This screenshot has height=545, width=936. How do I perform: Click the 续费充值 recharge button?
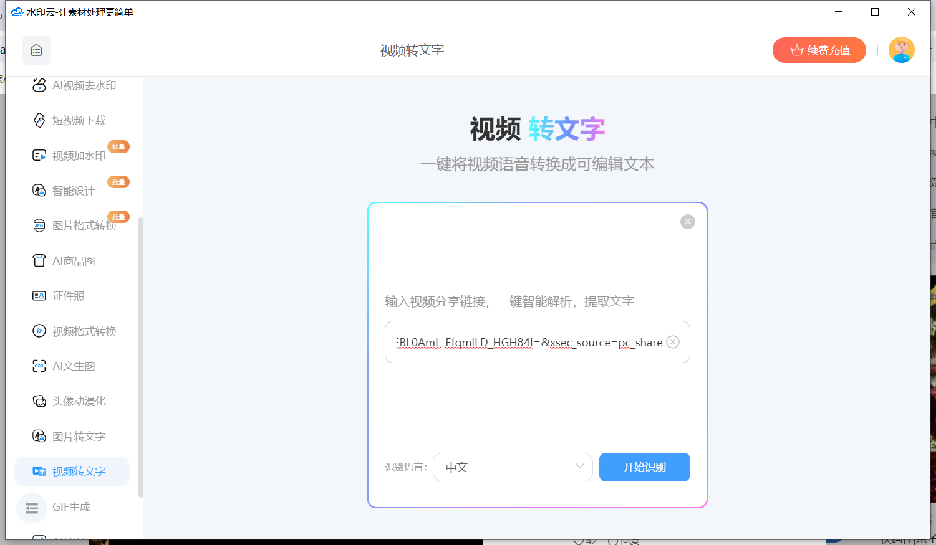(x=819, y=50)
